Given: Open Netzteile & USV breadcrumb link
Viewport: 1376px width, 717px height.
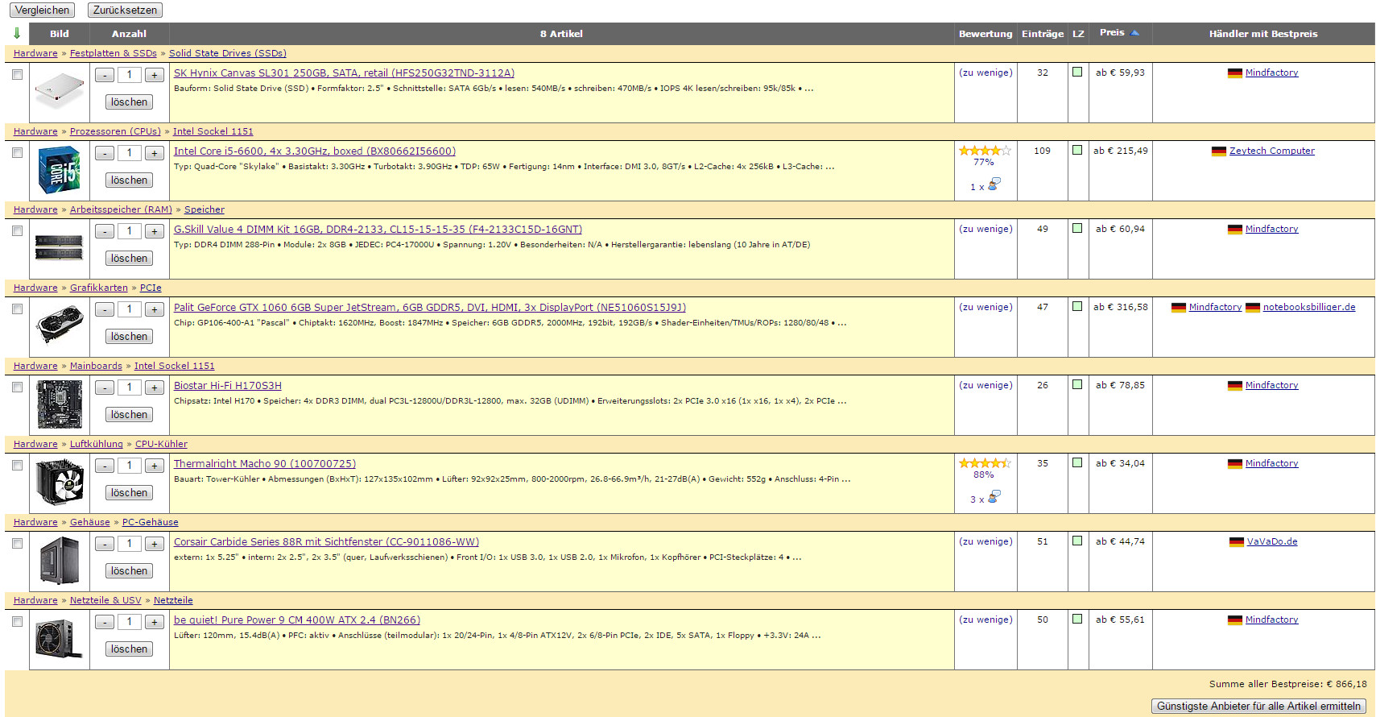Looking at the screenshot, I should click(x=105, y=600).
